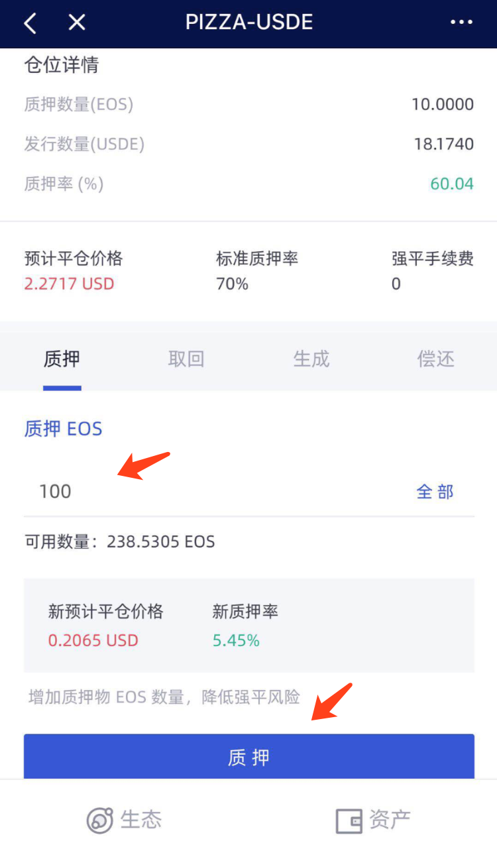497x847 pixels.
Task: Tap the back arrow icon
Action: 30,23
